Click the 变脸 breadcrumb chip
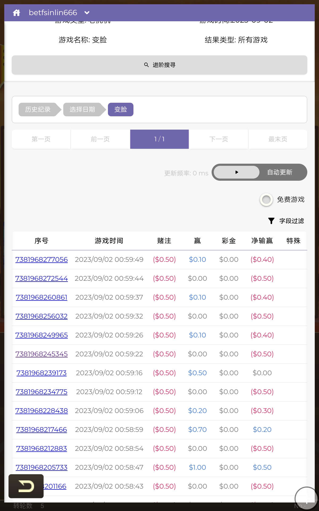The image size is (319, 511). pyautogui.click(x=120, y=109)
